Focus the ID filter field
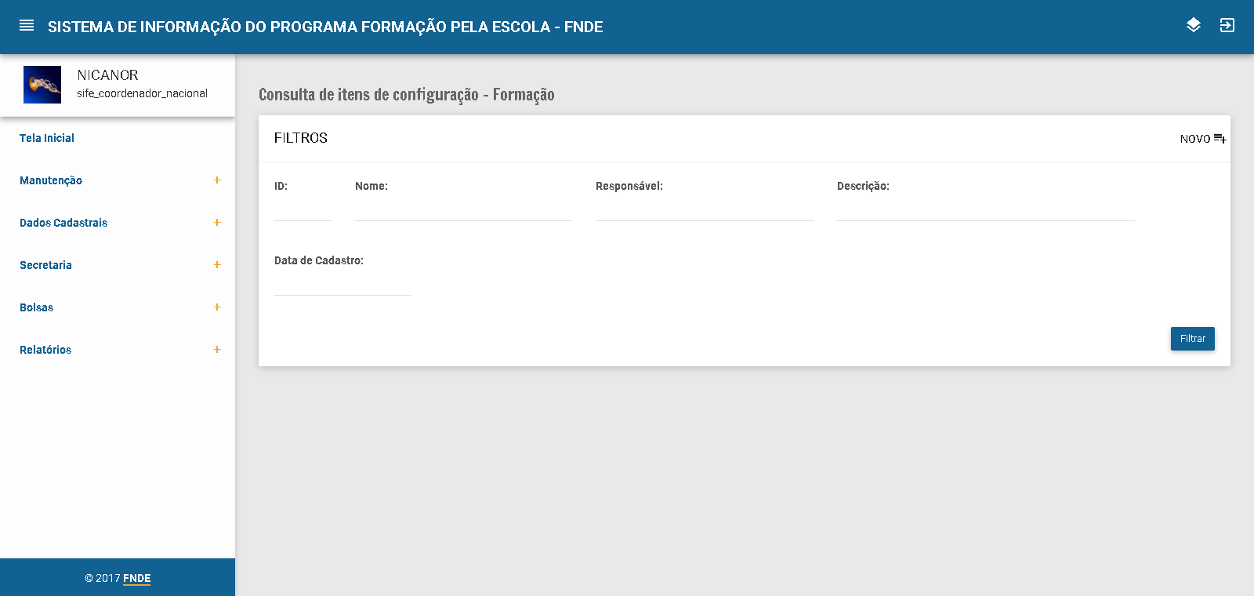Image resolution: width=1254 pixels, height=596 pixels. (x=303, y=210)
